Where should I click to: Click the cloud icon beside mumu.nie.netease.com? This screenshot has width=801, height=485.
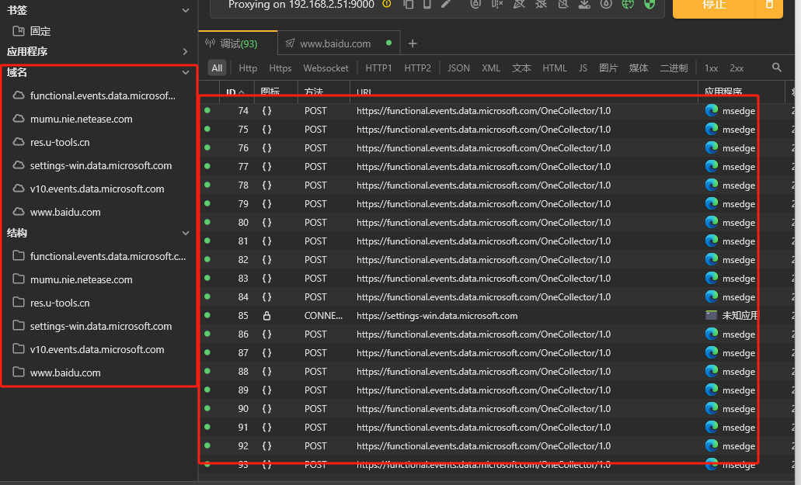pos(19,118)
